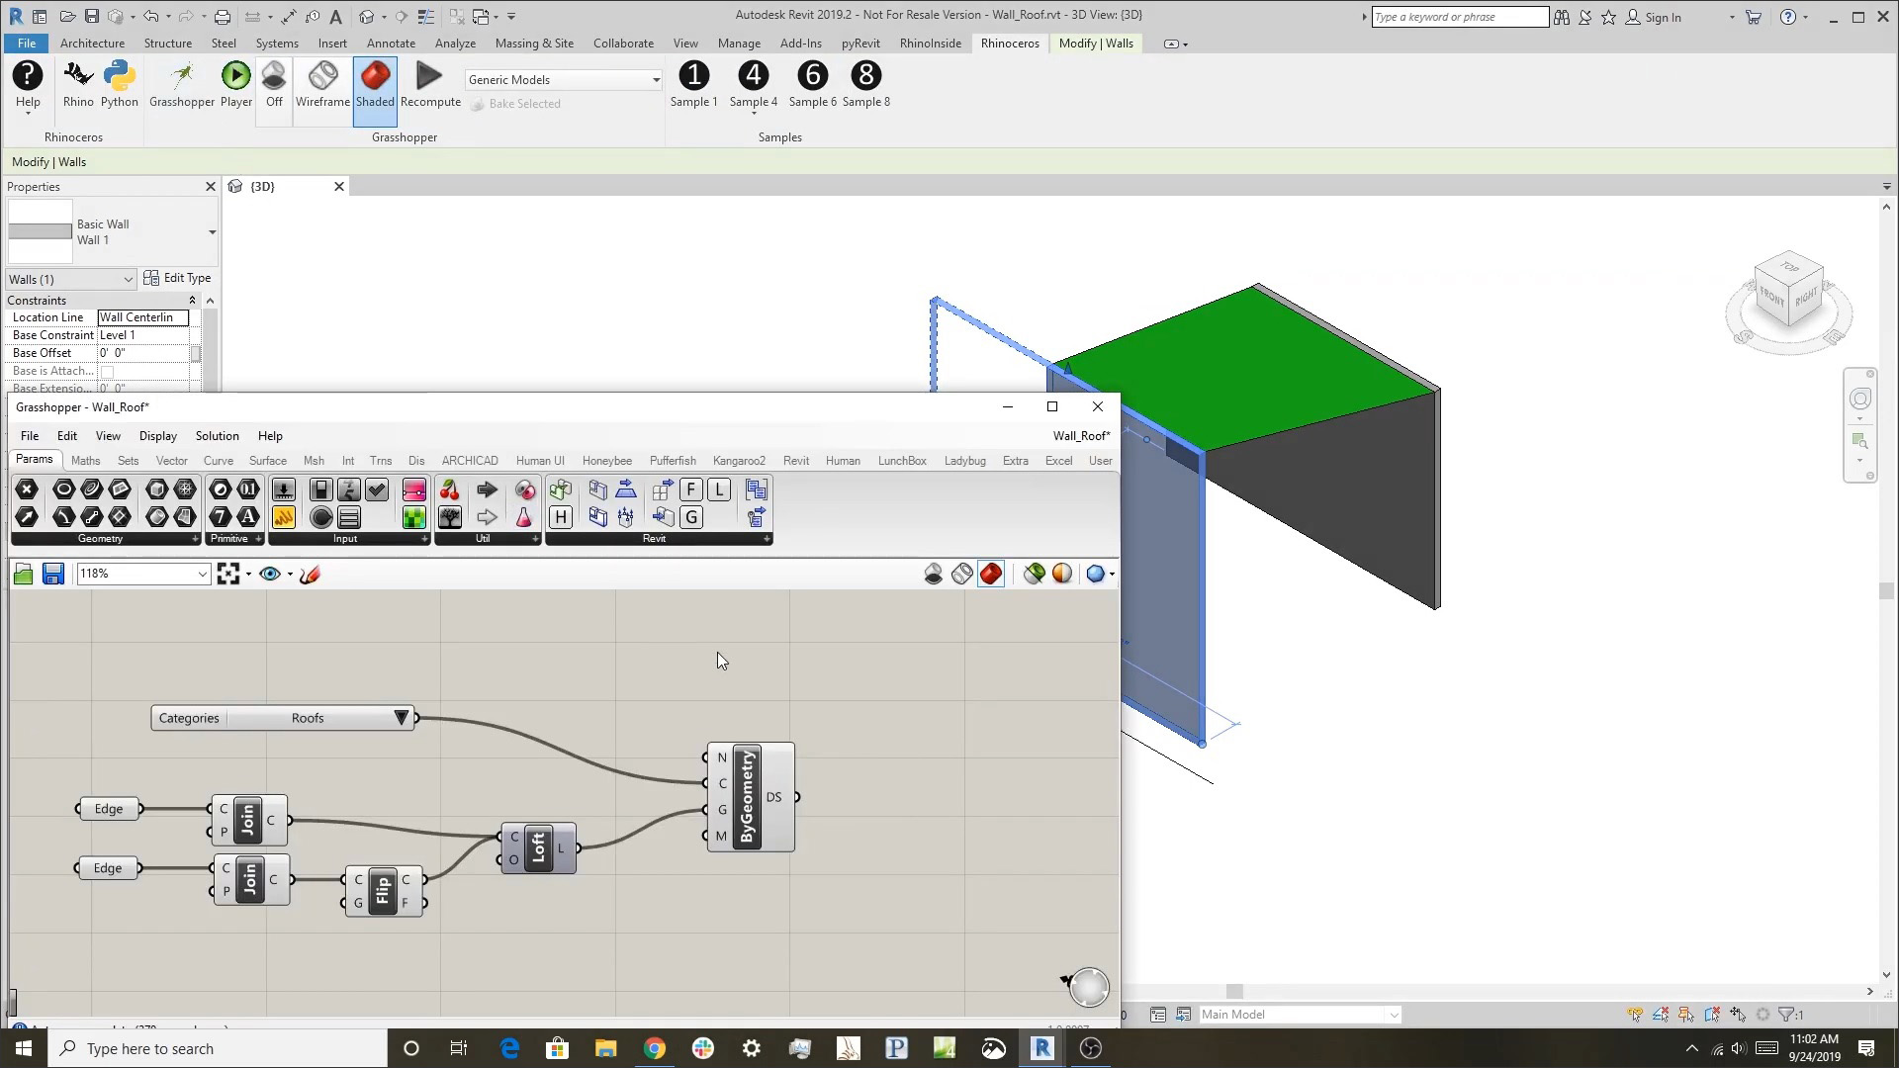Switch to the Revit component tab

pyautogui.click(x=795, y=461)
